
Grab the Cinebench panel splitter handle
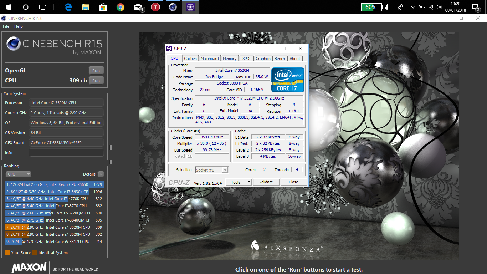click(x=111, y=153)
